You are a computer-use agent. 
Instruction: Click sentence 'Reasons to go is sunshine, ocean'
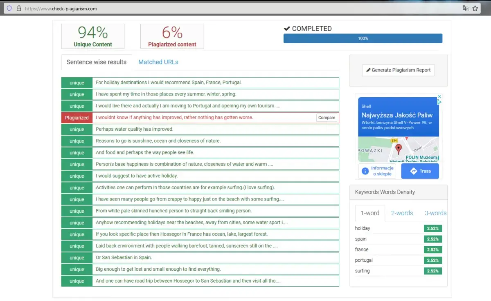coord(158,141)
